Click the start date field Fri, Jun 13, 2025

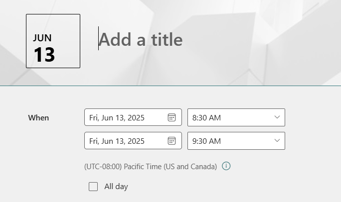(x=133, y=117)
